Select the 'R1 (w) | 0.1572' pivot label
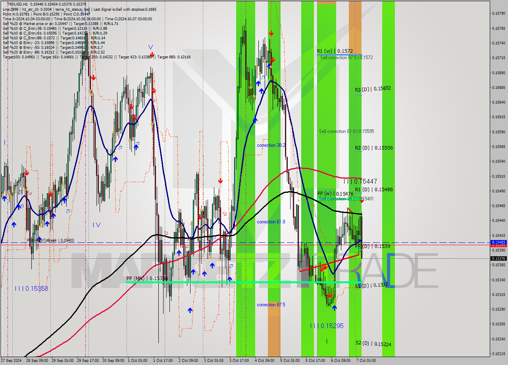The height and width of the screenshot is (365, 508). 335,51
